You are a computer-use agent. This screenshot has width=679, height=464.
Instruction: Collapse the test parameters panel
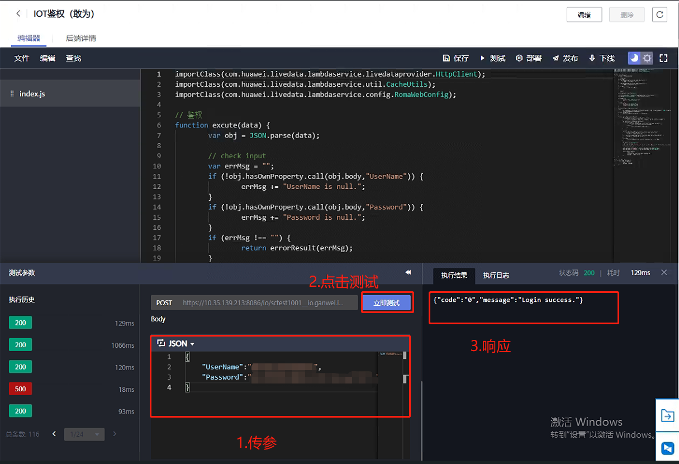tap(408, 272)
